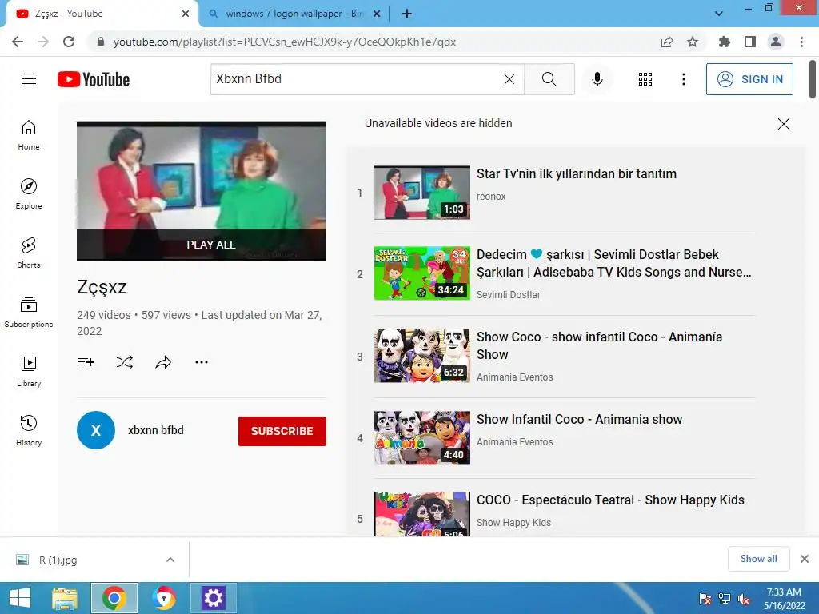The height and width of the screenshot is (614, 819).
Task: Click PLAY ALL on playlist cover
Action: (x=201, y=245)
